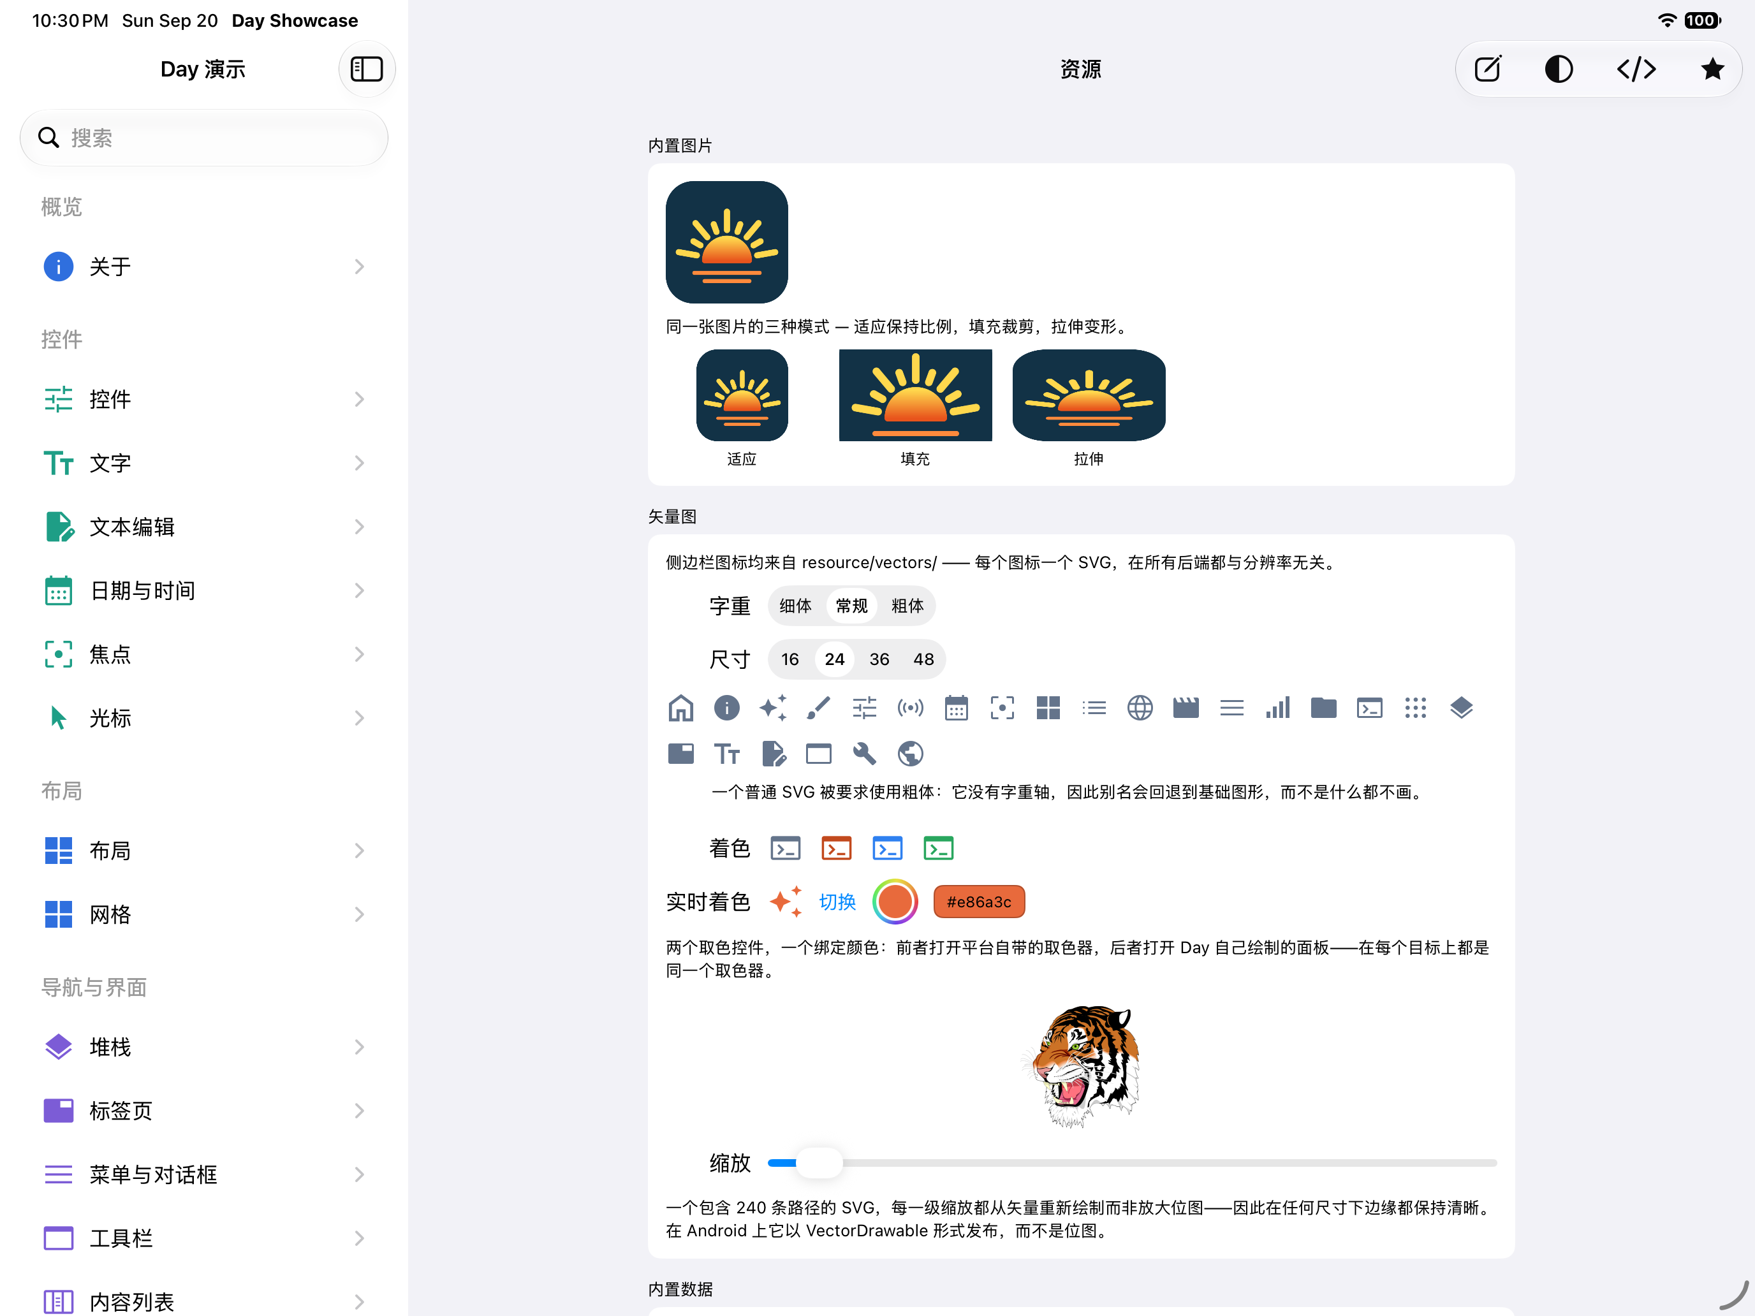The height and width of the screenshot is (1316, 1755).
Task: Set icon size to 48
Action: [x=923, y=659]
